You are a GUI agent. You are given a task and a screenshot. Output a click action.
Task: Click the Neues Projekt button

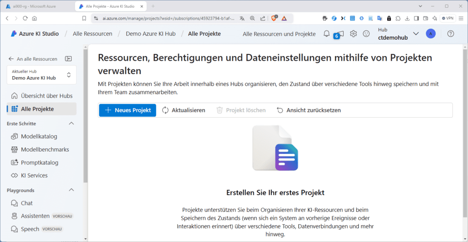click(128, 110)
